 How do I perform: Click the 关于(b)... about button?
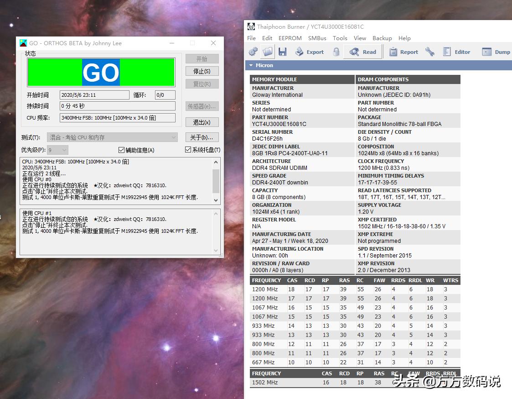(x=202, y=137)
